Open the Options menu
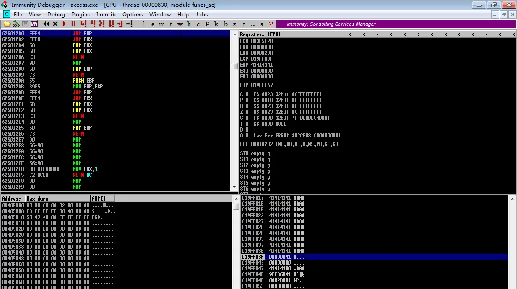 tap(133, 14)
